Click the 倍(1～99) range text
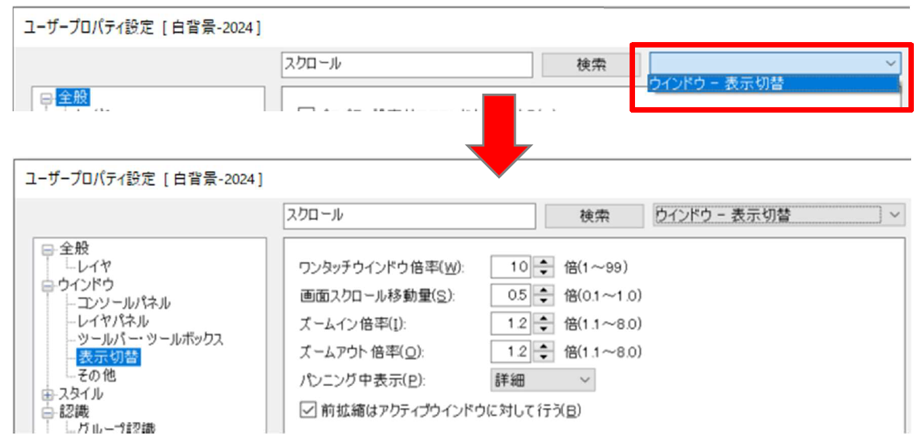This screenshot has height=441, width=922. [596, 267]
